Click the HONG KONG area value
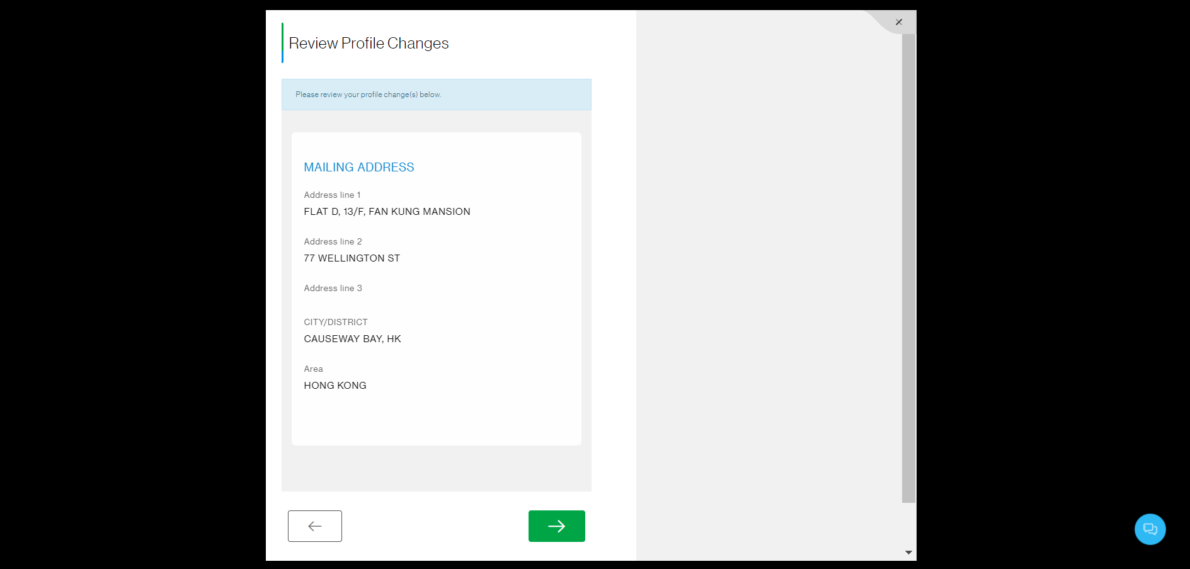 click(335, 386)
